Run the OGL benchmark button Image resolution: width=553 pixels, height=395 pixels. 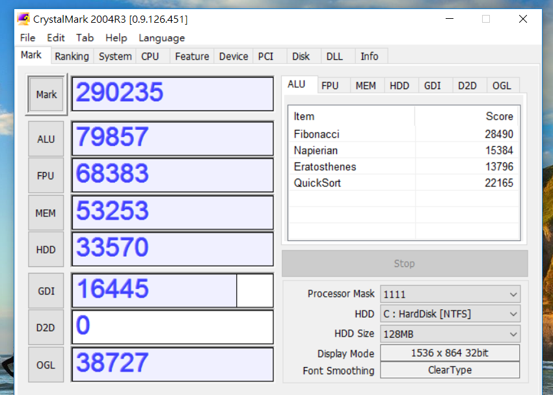click(x=46, y=365)
